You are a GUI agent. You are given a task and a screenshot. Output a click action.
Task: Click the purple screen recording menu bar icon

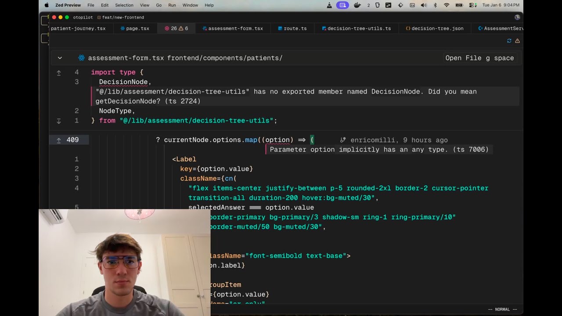pyautogui.click(x=343, y=5)
